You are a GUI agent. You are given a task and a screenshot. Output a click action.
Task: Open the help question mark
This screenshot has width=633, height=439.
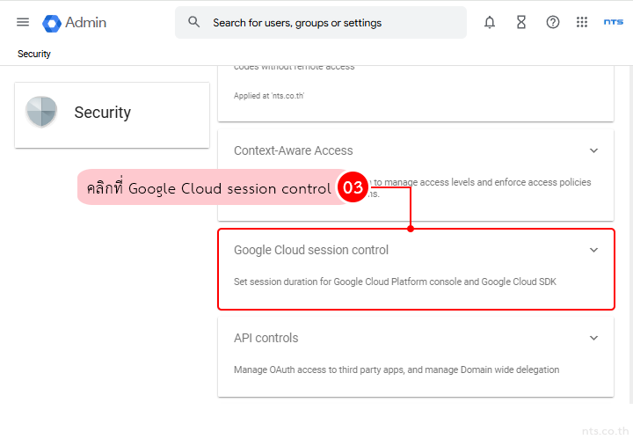tap(553, 22)
